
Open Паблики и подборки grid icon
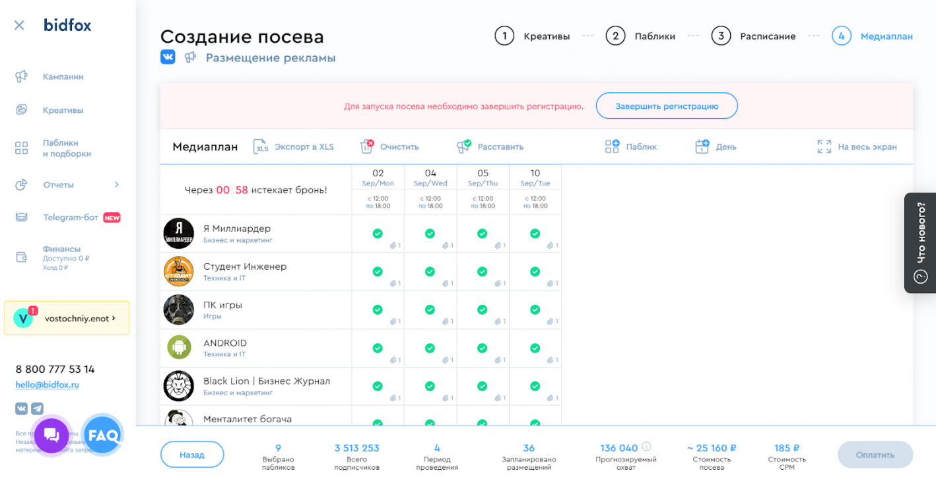(x=21, y=148)
